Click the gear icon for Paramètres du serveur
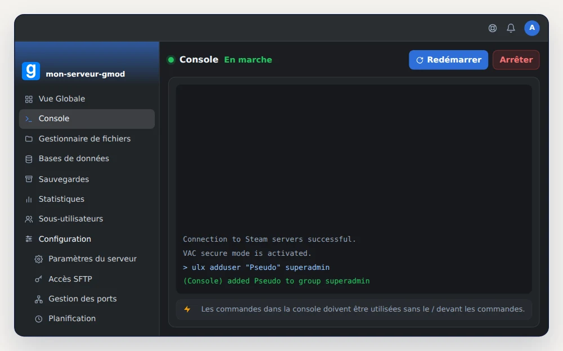The image size is (563, 351). click(38, 259)
